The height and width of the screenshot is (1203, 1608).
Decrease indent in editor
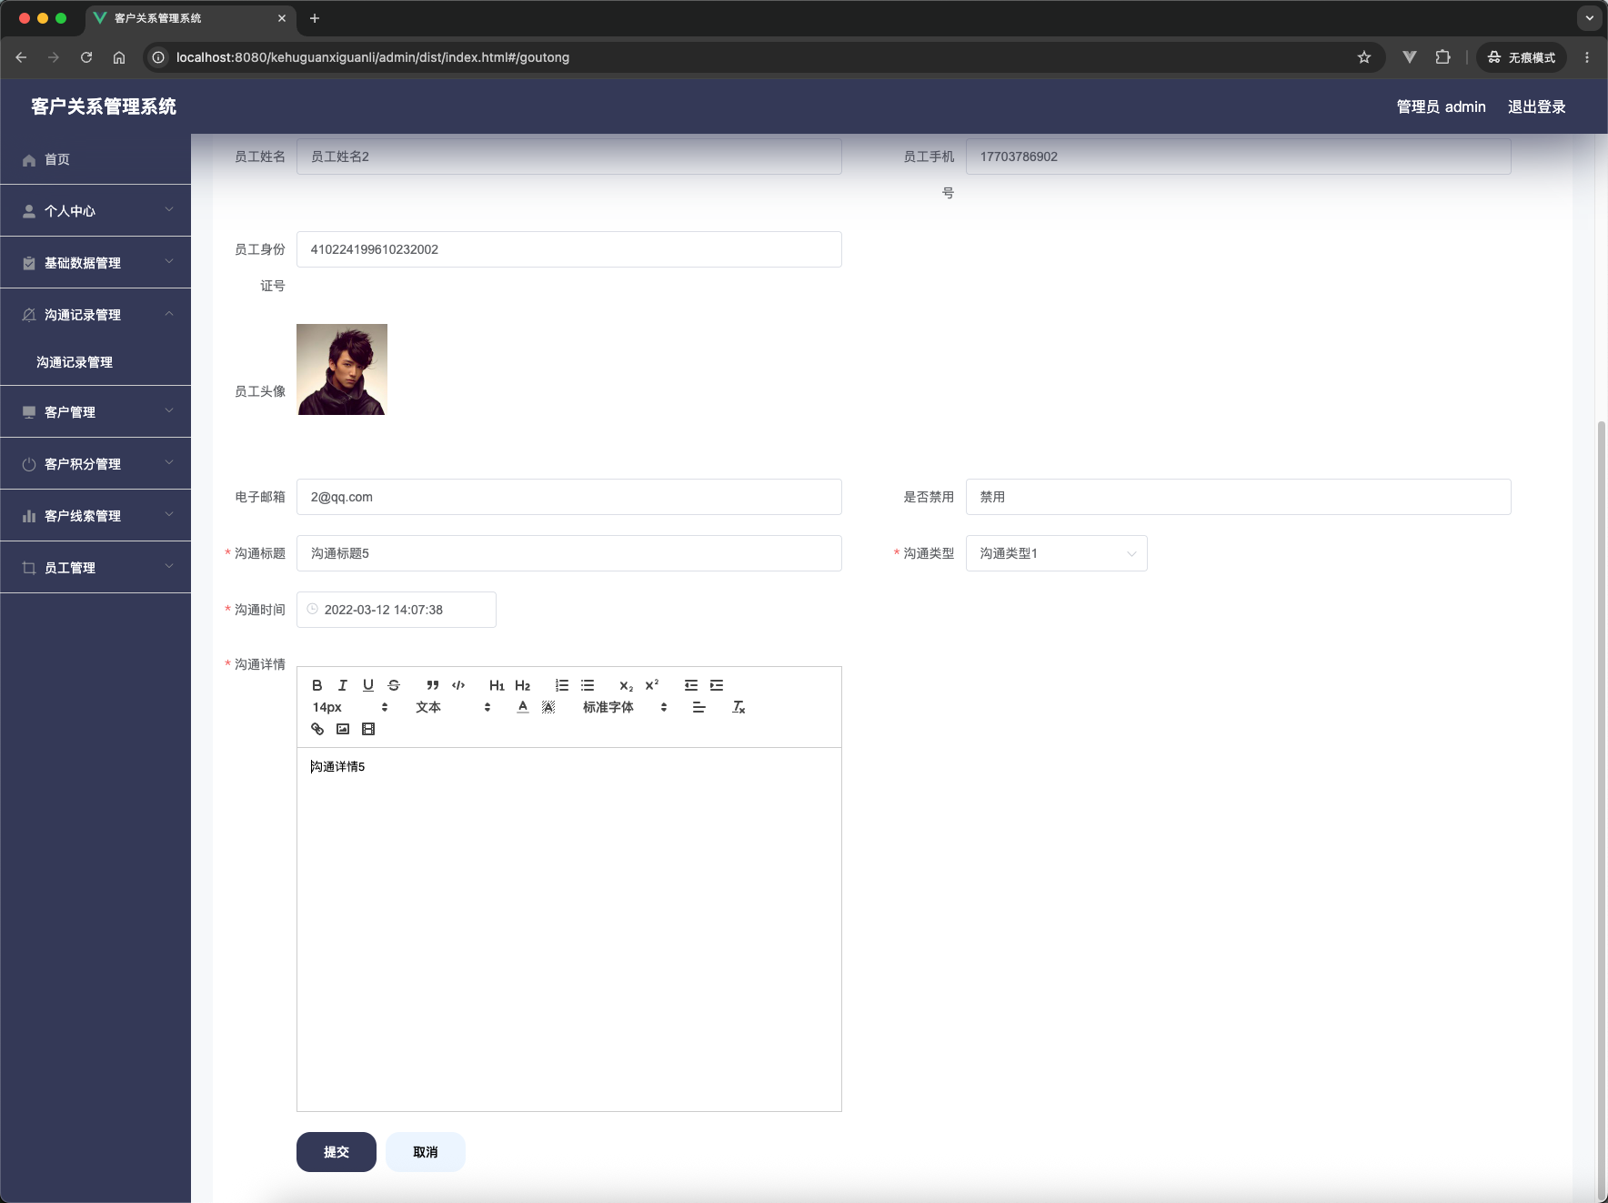pos(691,685)
